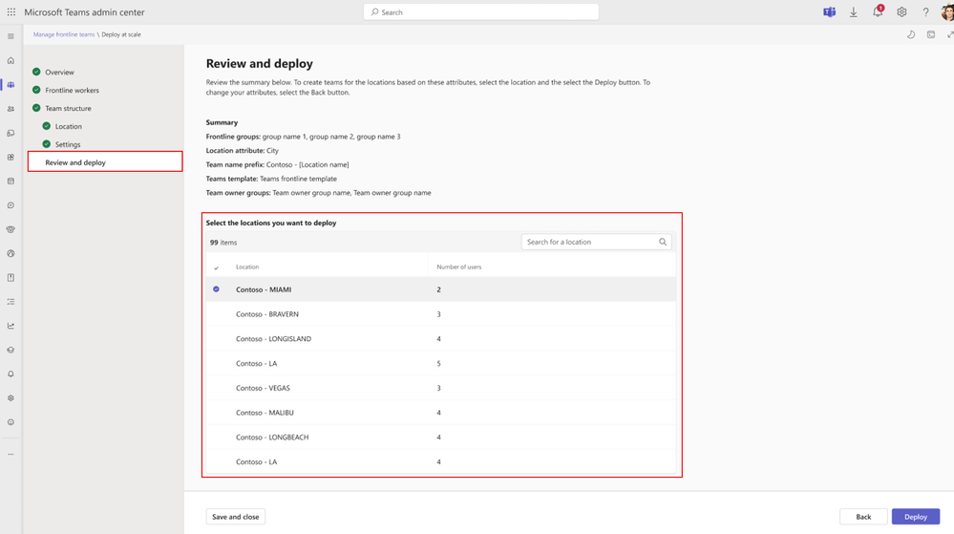Open the app launcher waffle icon
The width and height of the screenshot is (954, 534).
pyautogui.click(x=11, y=12)
